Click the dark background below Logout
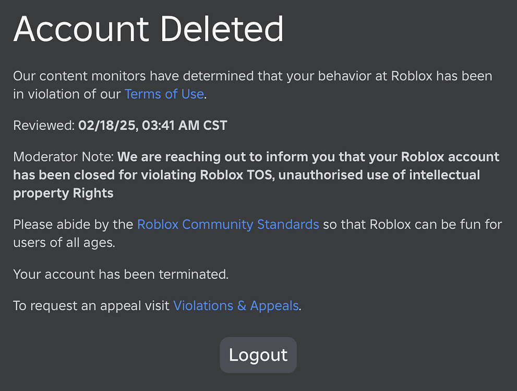The height and width of the screenshot is (391, 517). (x=258, y=383)
